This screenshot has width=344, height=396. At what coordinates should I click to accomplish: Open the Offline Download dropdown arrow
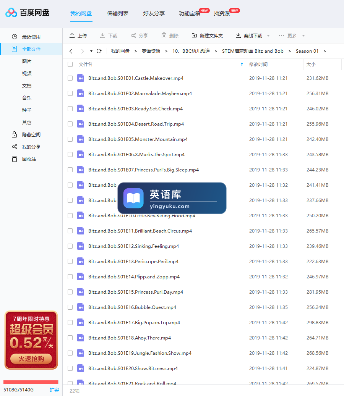click(x=268, y=36)
